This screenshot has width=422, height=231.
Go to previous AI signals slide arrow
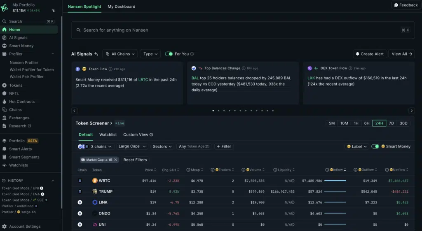(x=75, y=111)
